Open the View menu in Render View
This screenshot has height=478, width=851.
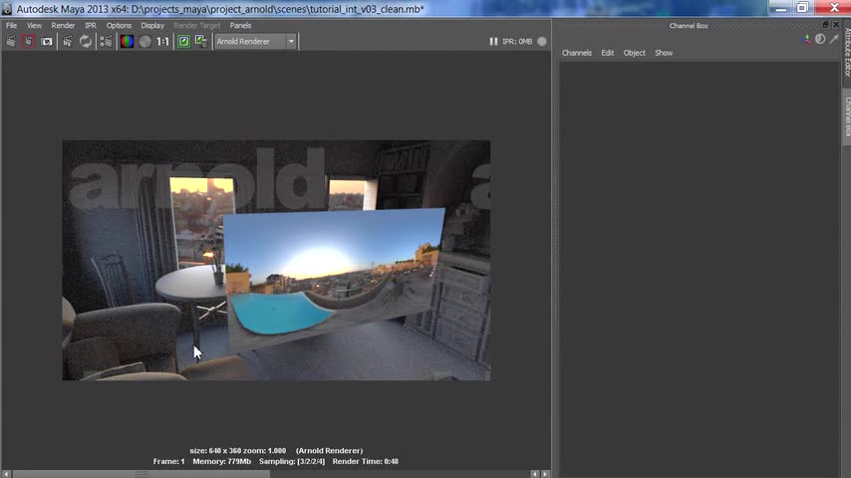pyautogui.click(x=34, y=26)
